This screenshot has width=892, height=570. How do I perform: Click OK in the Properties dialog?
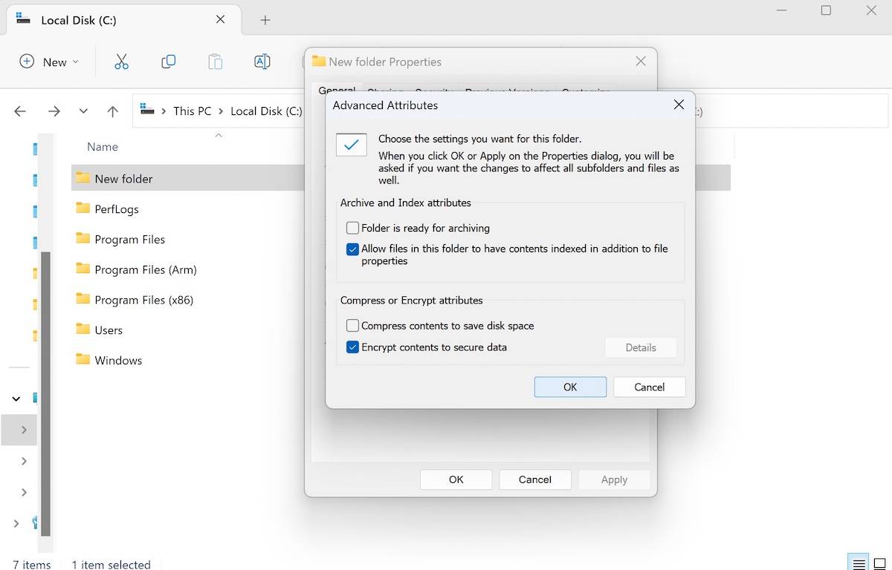pos(456,479)
